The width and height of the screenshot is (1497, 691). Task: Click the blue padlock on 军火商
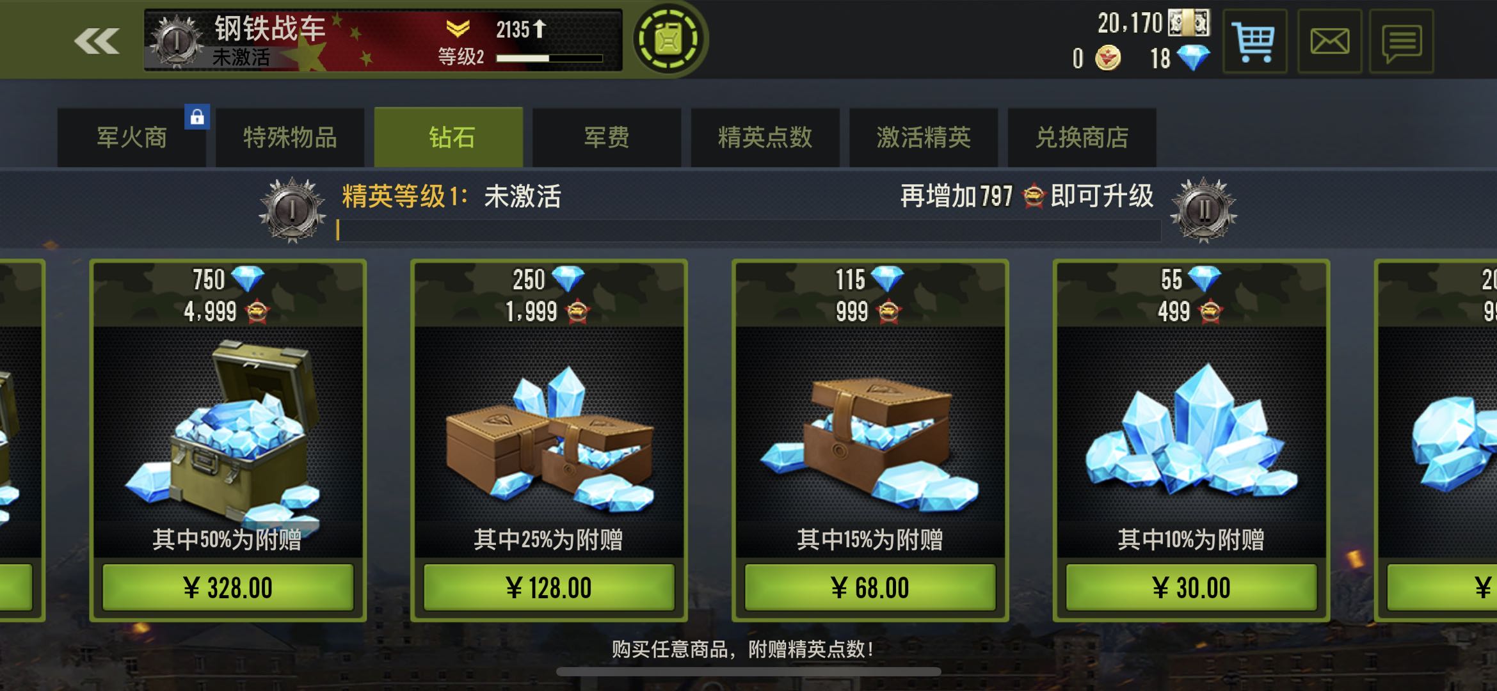click(197, 116)
